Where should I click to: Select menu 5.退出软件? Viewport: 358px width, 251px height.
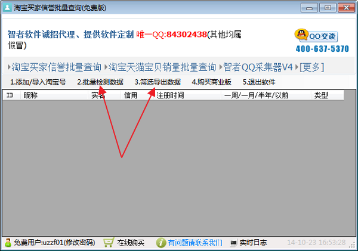(x=259, y=82)
